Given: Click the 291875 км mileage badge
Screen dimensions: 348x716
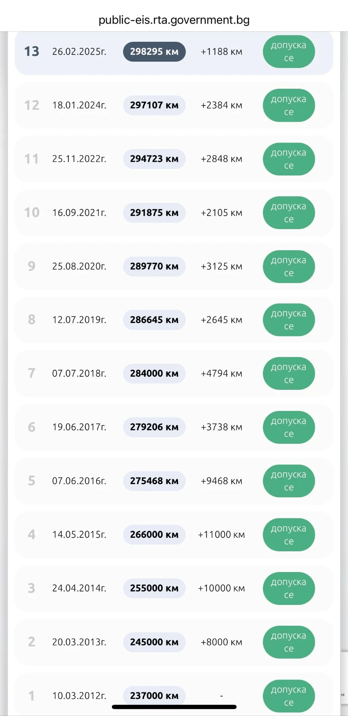Looking at the screenshot, I should point(154,213).
